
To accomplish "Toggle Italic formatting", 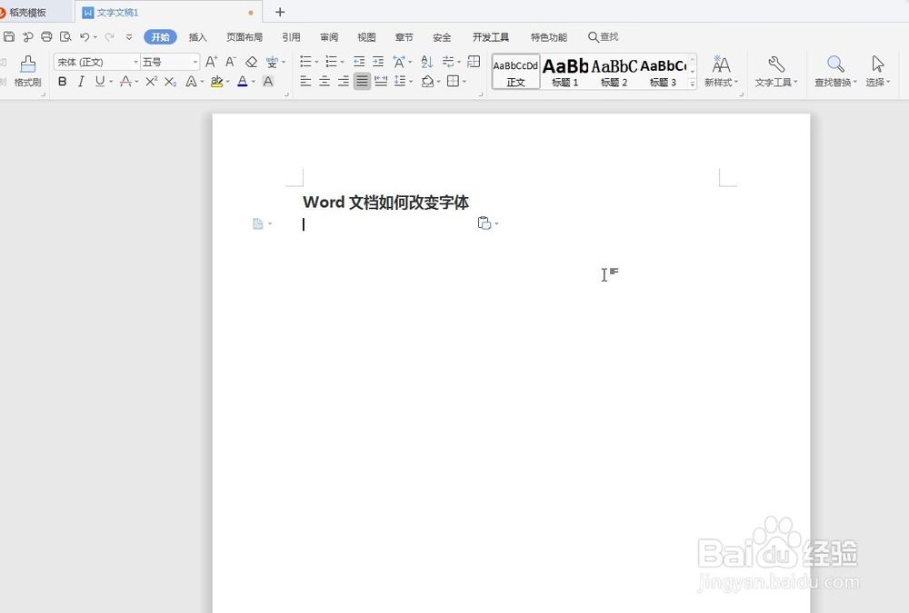I will tap(81, 82).
